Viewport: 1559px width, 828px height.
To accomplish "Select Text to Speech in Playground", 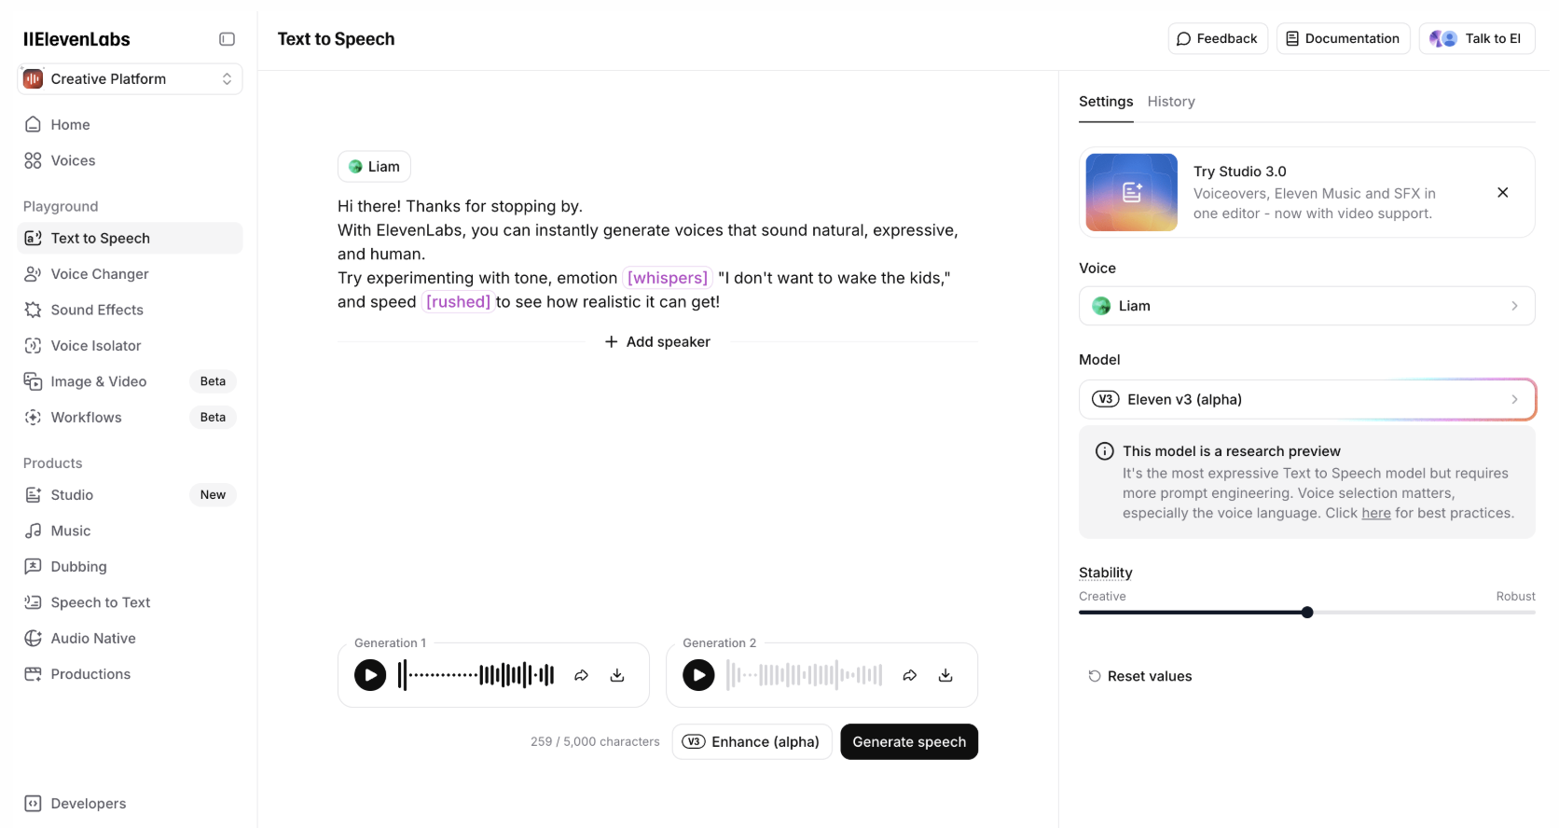I will (130, 238).
